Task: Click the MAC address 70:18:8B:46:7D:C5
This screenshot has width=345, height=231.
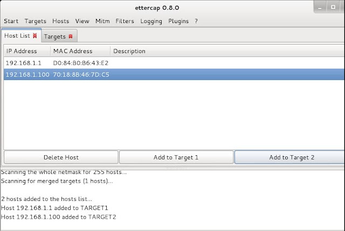Action: 81,75
